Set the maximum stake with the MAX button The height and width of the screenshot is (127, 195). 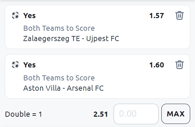point(176,114)
